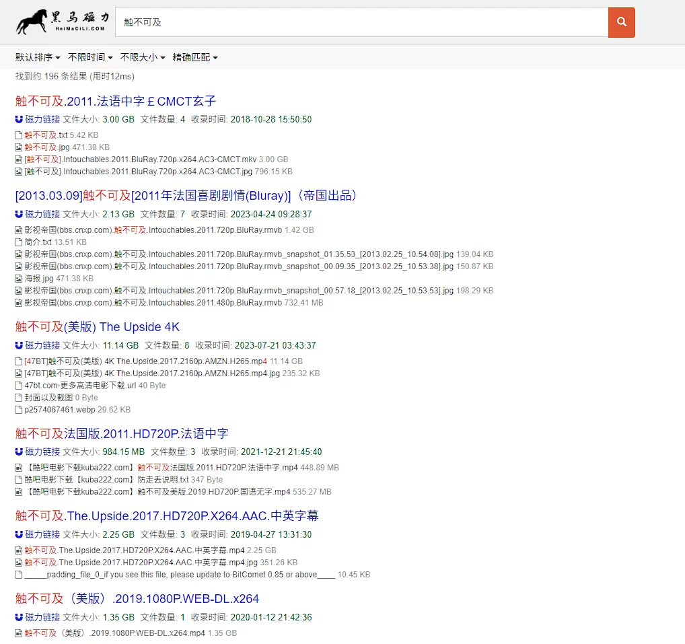
Task: Click magnet icon for 2019.1080P.WEB-DL result
Action: click(x=19, y=617)
